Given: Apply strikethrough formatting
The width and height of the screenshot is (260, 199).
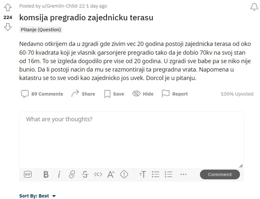Looking at the screenshot, I should (x=85, y=174).
